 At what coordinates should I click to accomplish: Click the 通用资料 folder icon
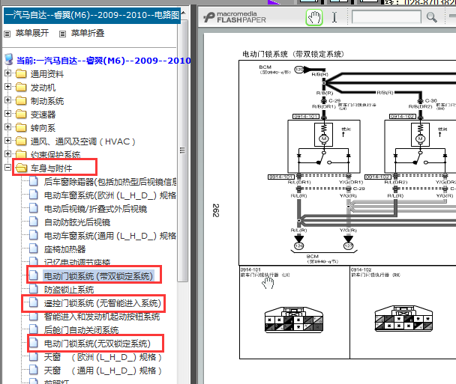pyautogui.click(x=21, y=73)
